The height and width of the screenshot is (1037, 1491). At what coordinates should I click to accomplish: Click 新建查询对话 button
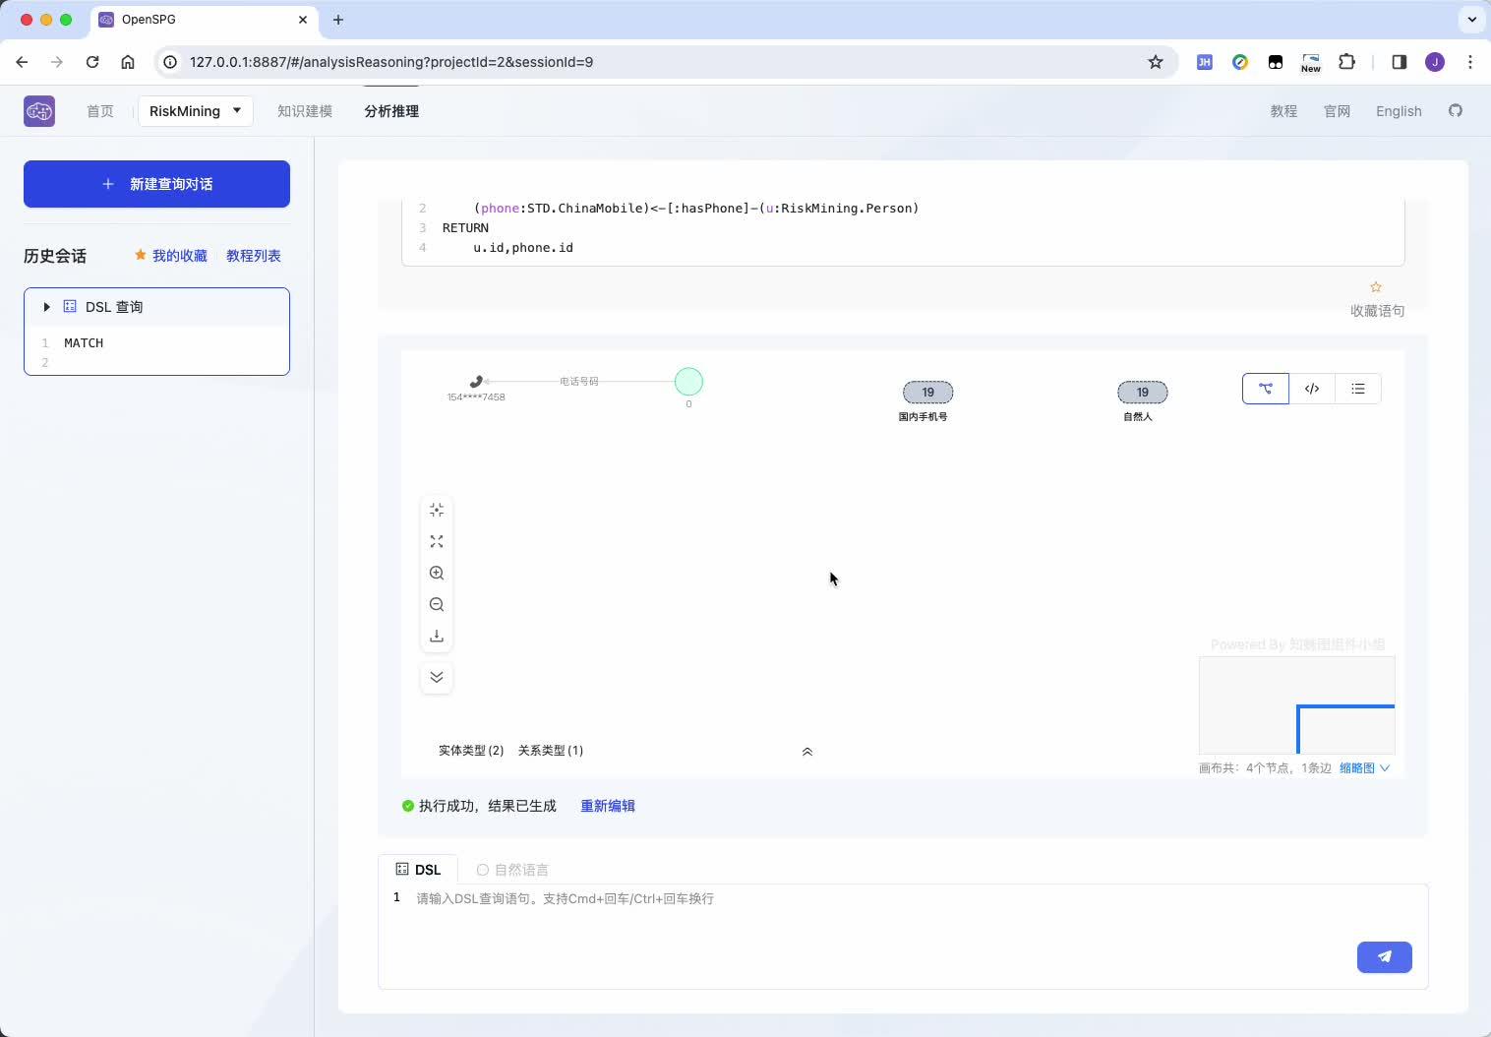pyautogui.click(x=156, y=184)
